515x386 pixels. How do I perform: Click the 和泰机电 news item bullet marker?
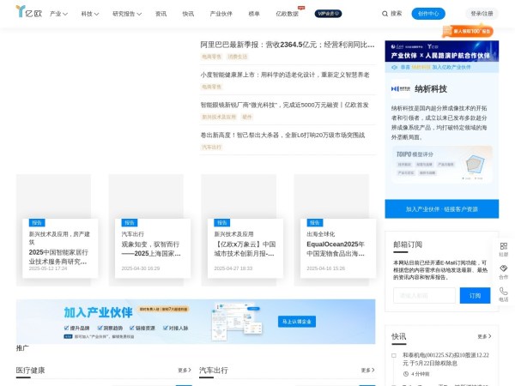point(394,355)
